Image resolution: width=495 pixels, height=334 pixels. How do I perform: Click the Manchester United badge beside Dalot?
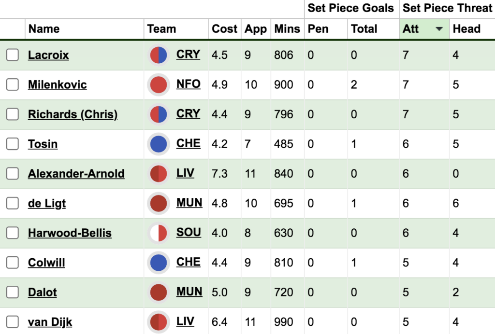(158, 292)
